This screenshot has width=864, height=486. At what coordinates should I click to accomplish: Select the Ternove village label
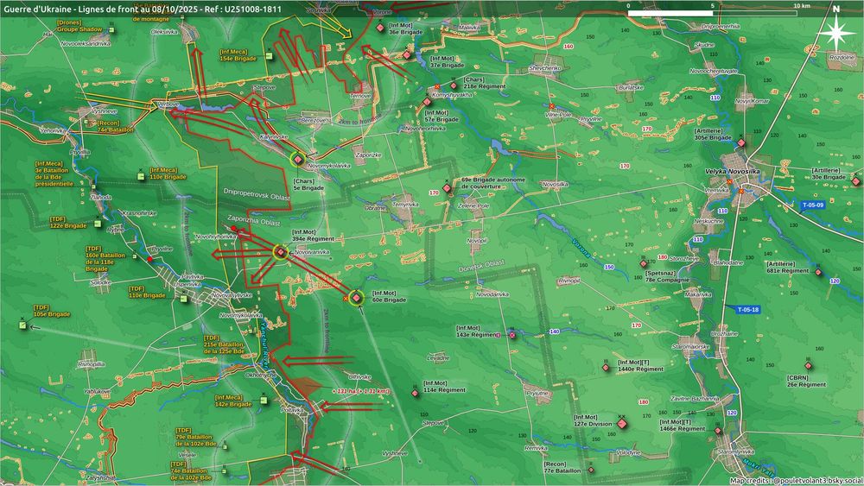pyautogui.click(x=360, y=96)
